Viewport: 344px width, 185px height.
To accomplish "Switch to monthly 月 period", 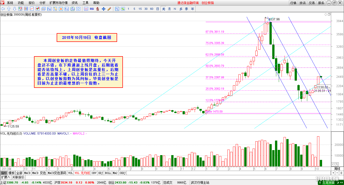I will 169,9.
